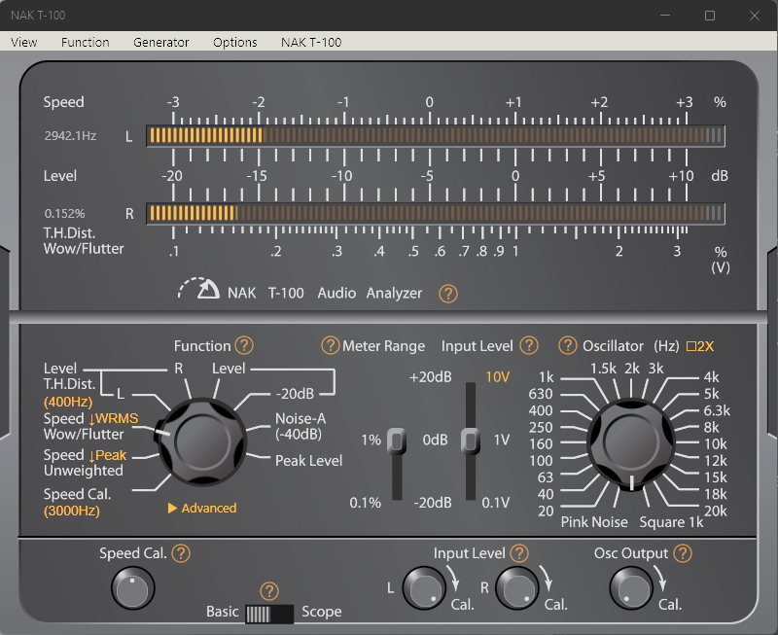
Task: Open help for the Function selector
Action: [x=244, y=345]
